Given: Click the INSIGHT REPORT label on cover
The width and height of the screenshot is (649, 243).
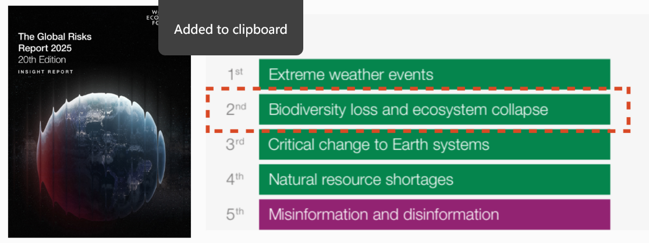Looking at the screenshot, I should click(45, 72).
